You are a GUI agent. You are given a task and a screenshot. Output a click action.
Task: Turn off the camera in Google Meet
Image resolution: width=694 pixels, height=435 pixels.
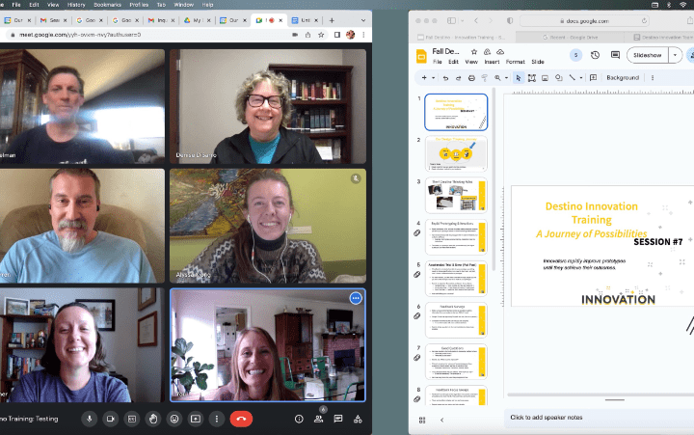[x=111, y=419]
